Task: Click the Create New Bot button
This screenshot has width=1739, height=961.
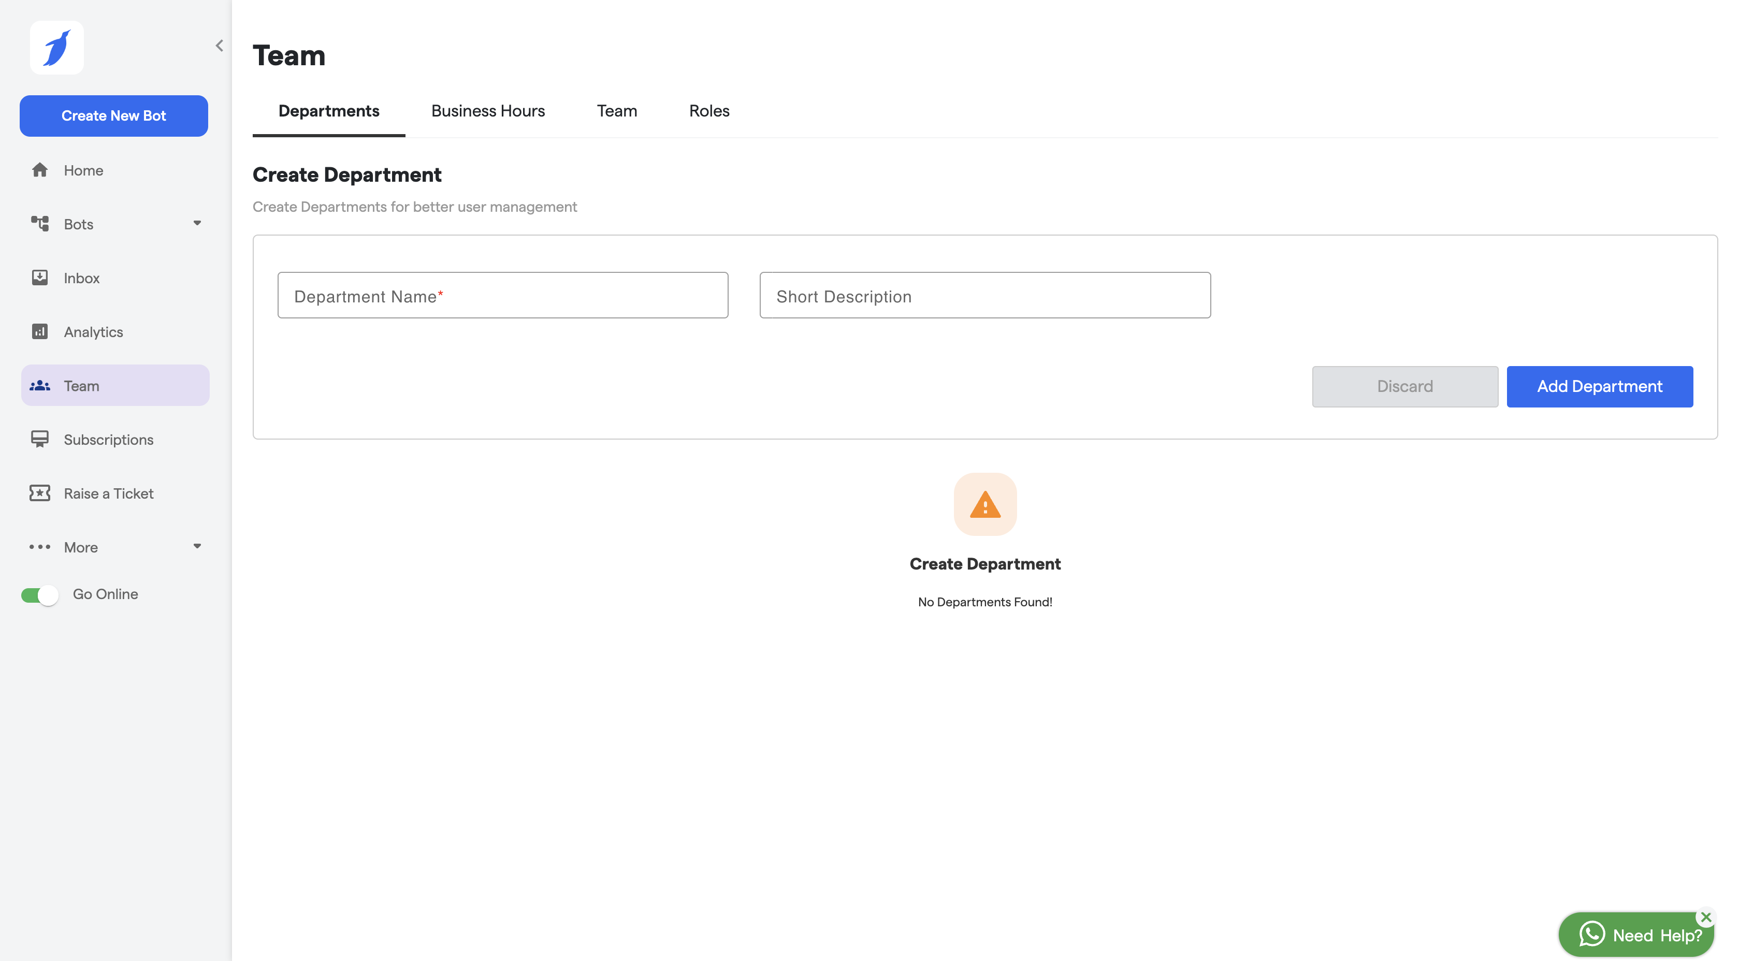Action: pyautogui.click(x=113, y=115)
